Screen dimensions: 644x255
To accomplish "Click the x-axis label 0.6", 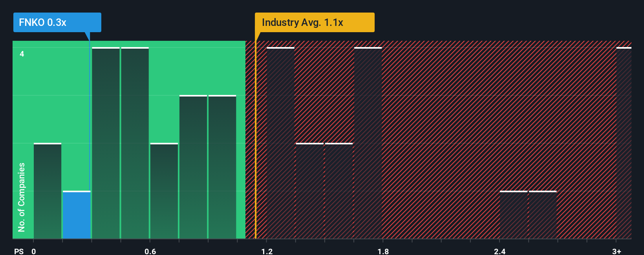I will click(150, 251).
